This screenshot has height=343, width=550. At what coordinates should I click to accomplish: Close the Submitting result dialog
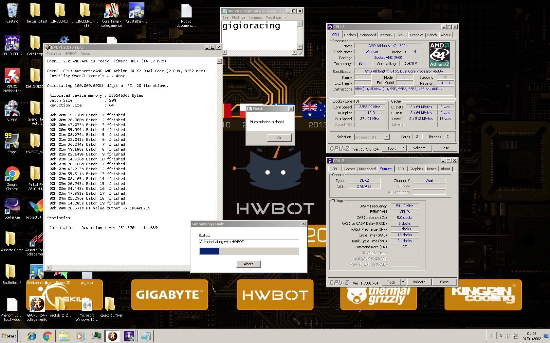[x=303, y=224]
